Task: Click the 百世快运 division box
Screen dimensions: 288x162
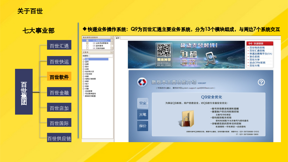Action: pos(59,61)
